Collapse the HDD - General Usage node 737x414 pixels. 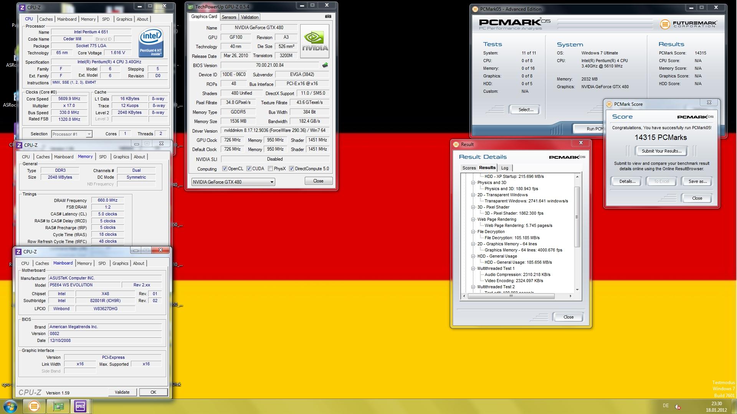coord(473,256)
